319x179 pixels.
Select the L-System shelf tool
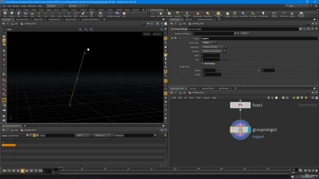(110, 14)
